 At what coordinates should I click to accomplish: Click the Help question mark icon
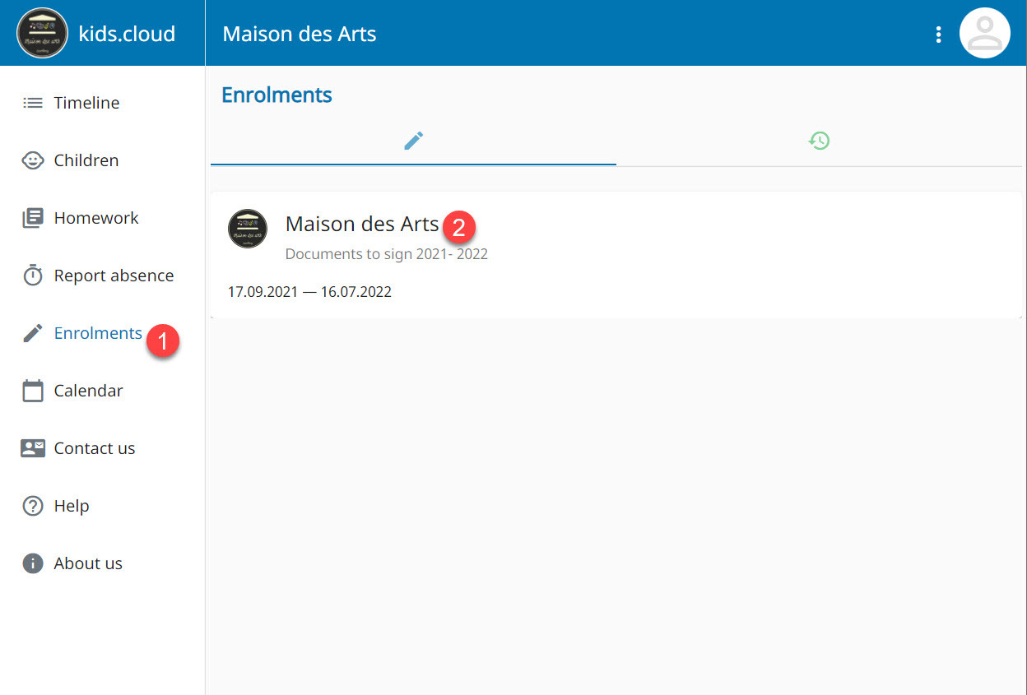point(32,506)
